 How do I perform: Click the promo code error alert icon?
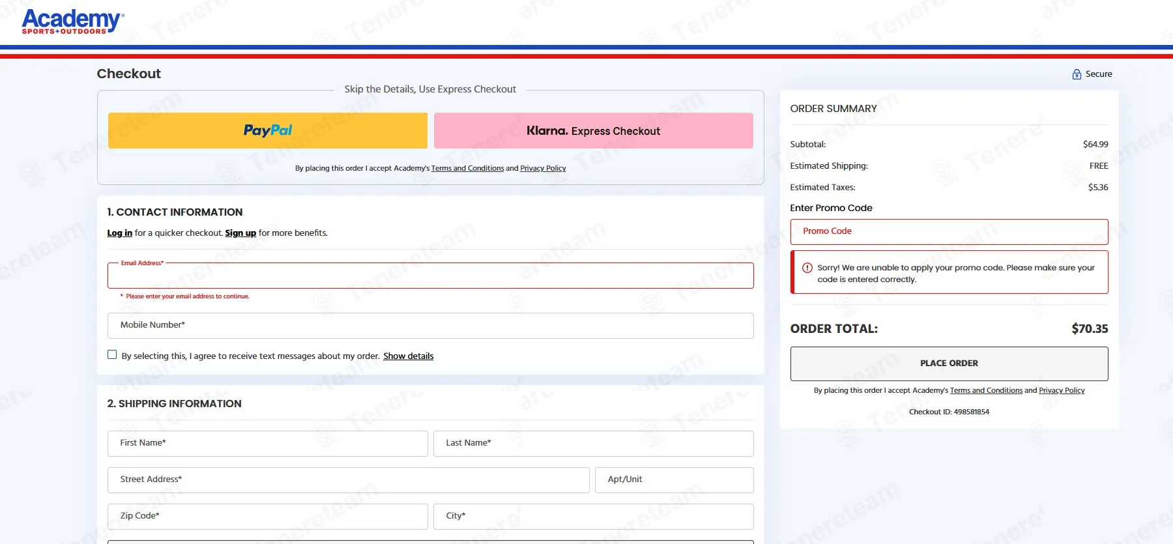(807, 268)
